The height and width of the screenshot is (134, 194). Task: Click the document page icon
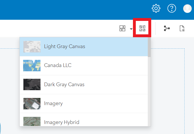tap(182, 28)
